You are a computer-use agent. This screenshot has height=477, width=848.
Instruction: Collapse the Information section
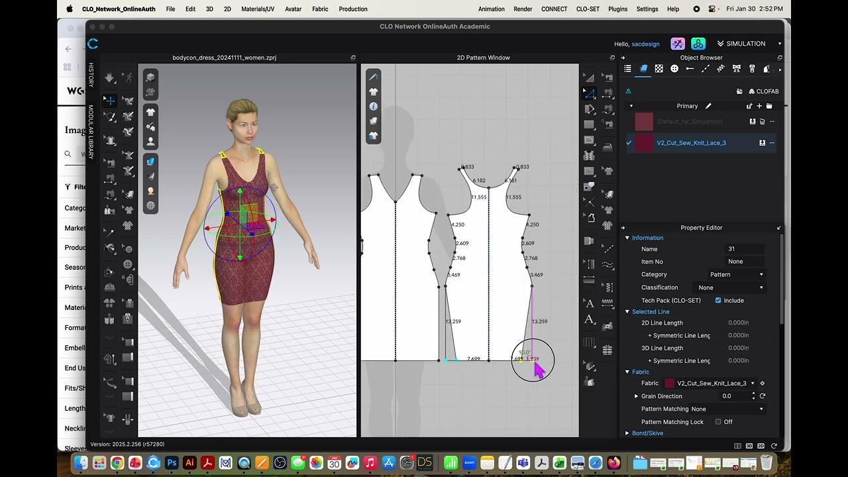[x=627, y=238]
